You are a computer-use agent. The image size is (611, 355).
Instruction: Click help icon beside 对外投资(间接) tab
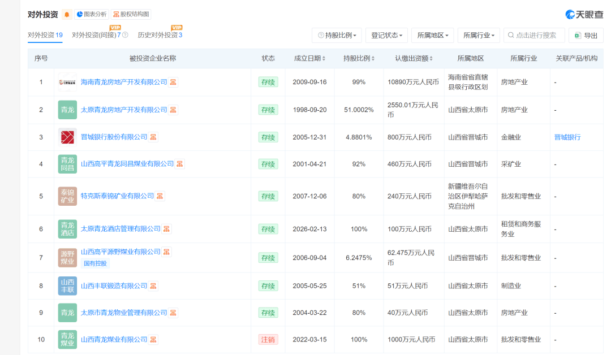tap(125, 35)
